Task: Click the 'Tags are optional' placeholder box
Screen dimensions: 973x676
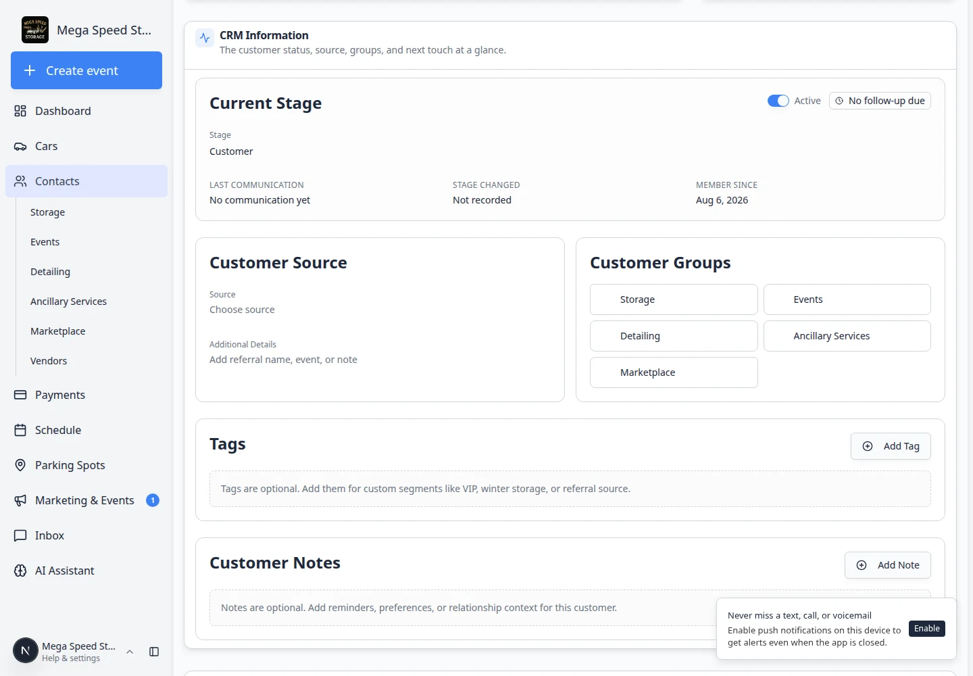Action: pos(570,489)
